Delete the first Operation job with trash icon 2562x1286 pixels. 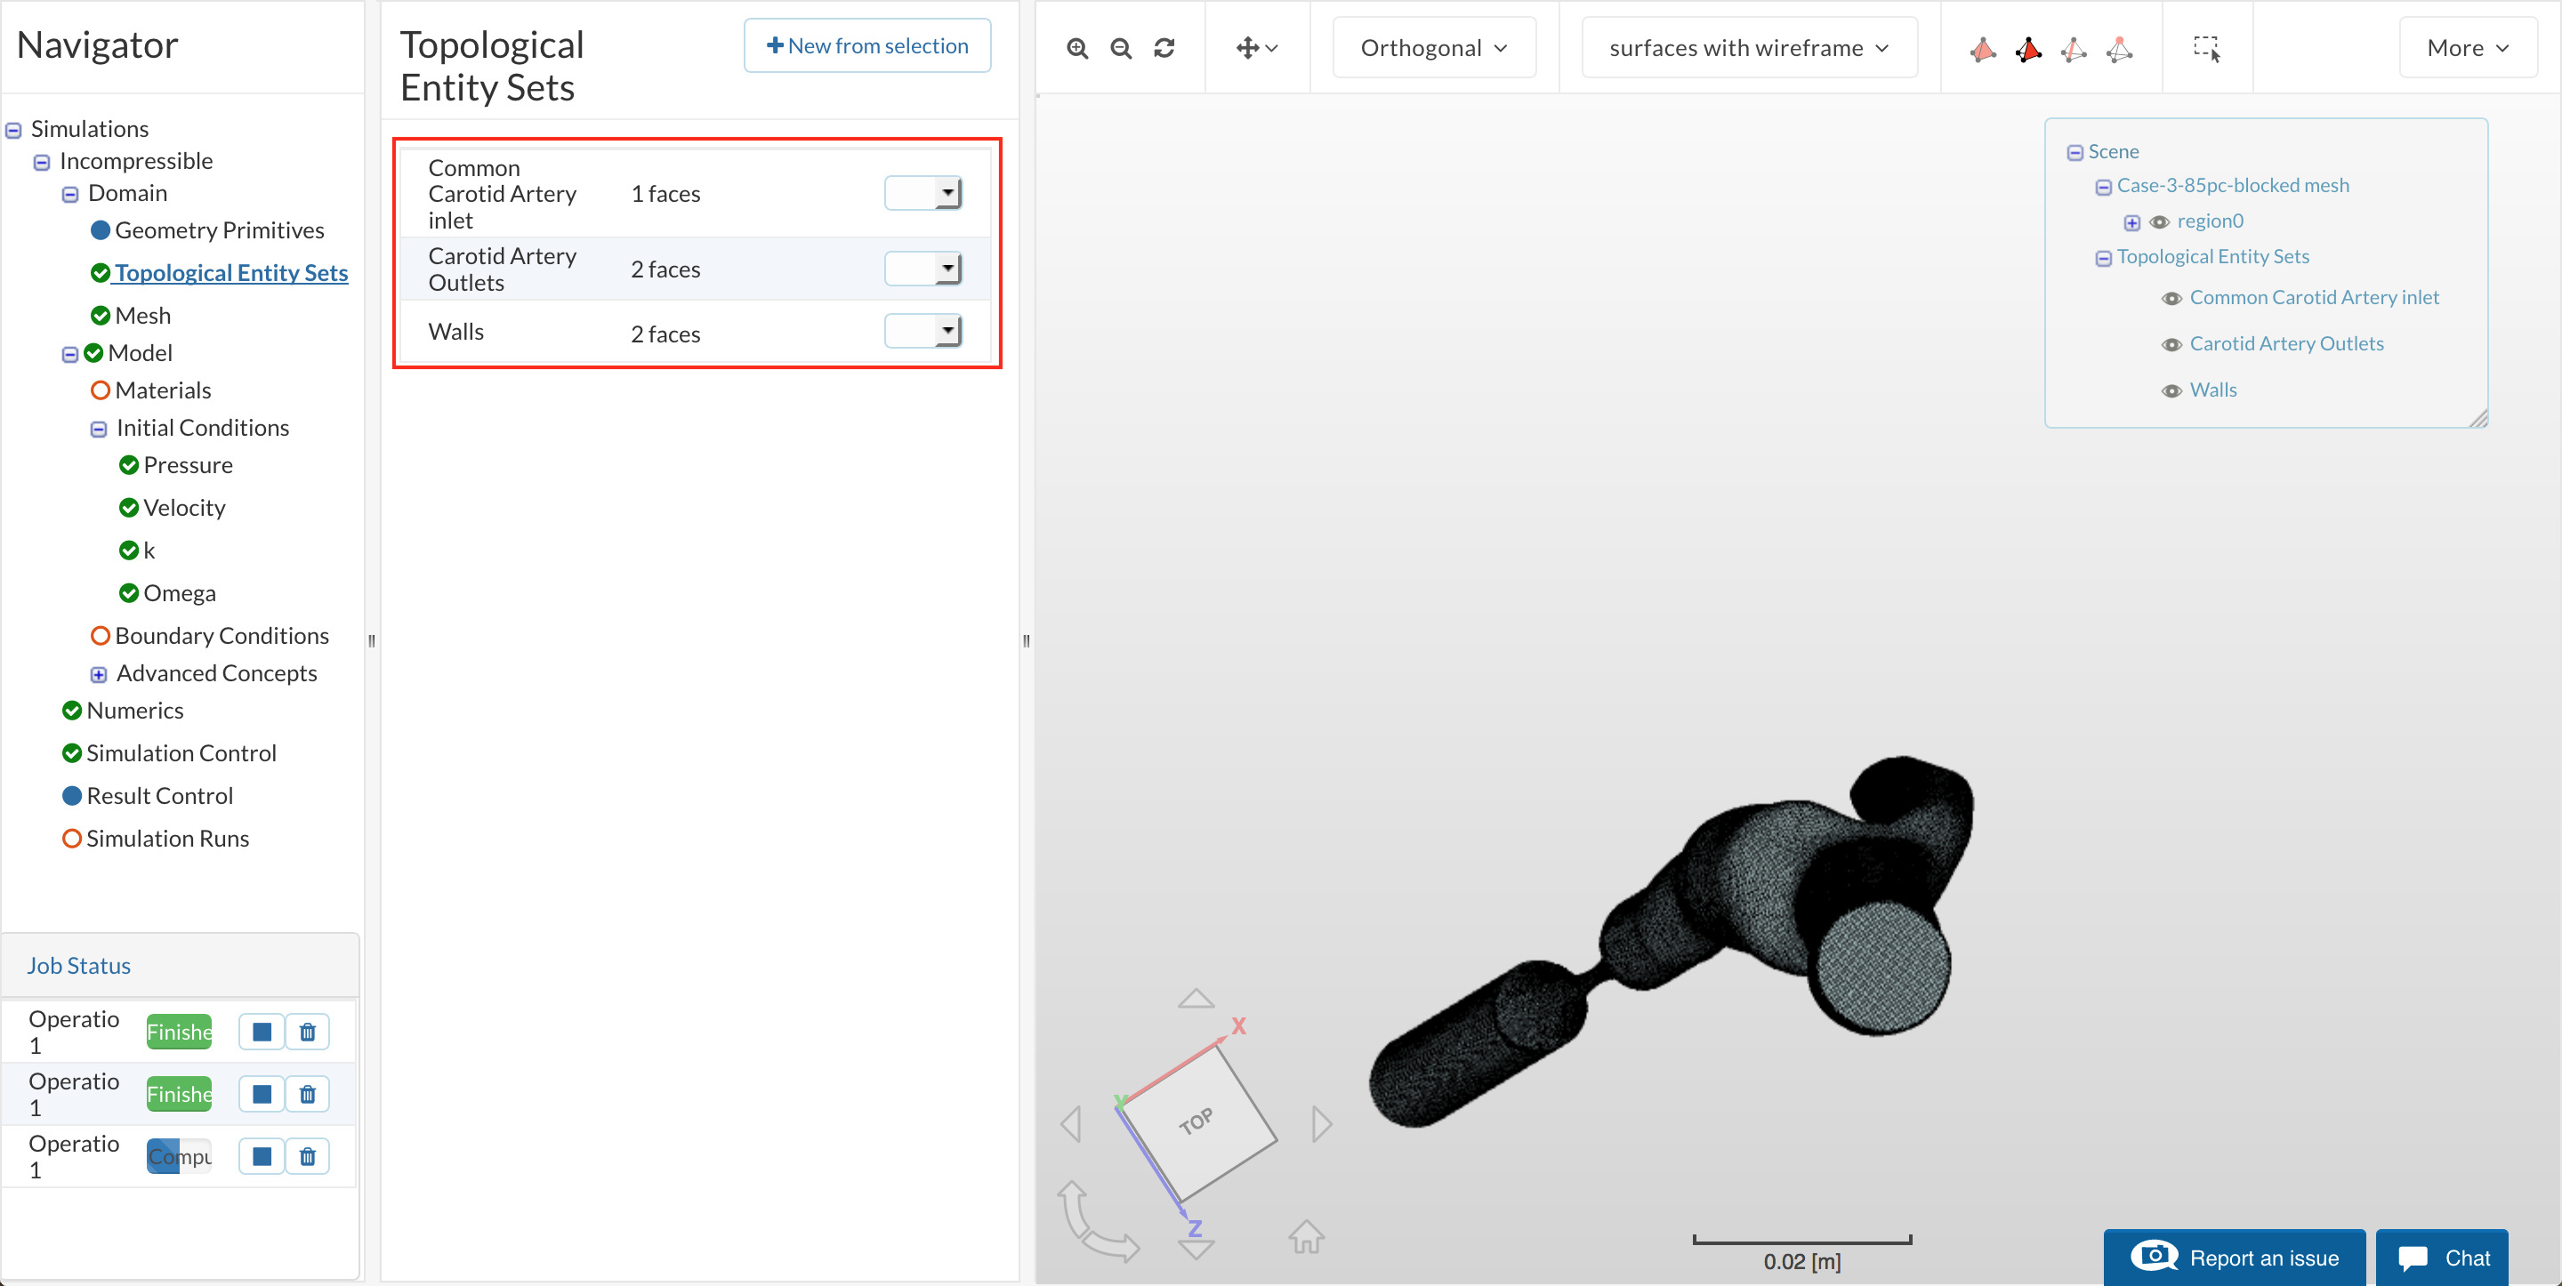pos(307,1033)
